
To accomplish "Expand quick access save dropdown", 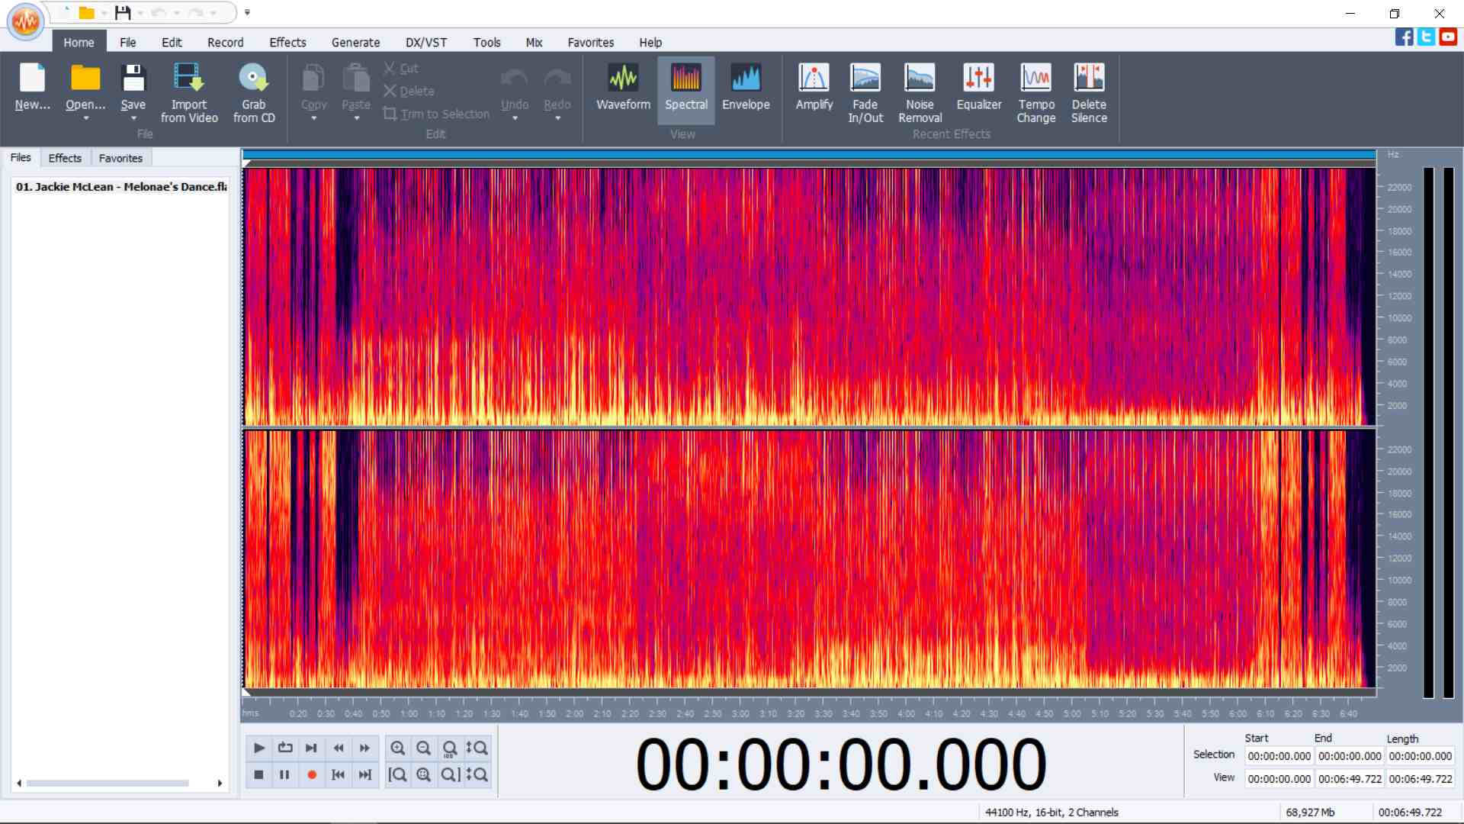I will (x=140, y=13).
